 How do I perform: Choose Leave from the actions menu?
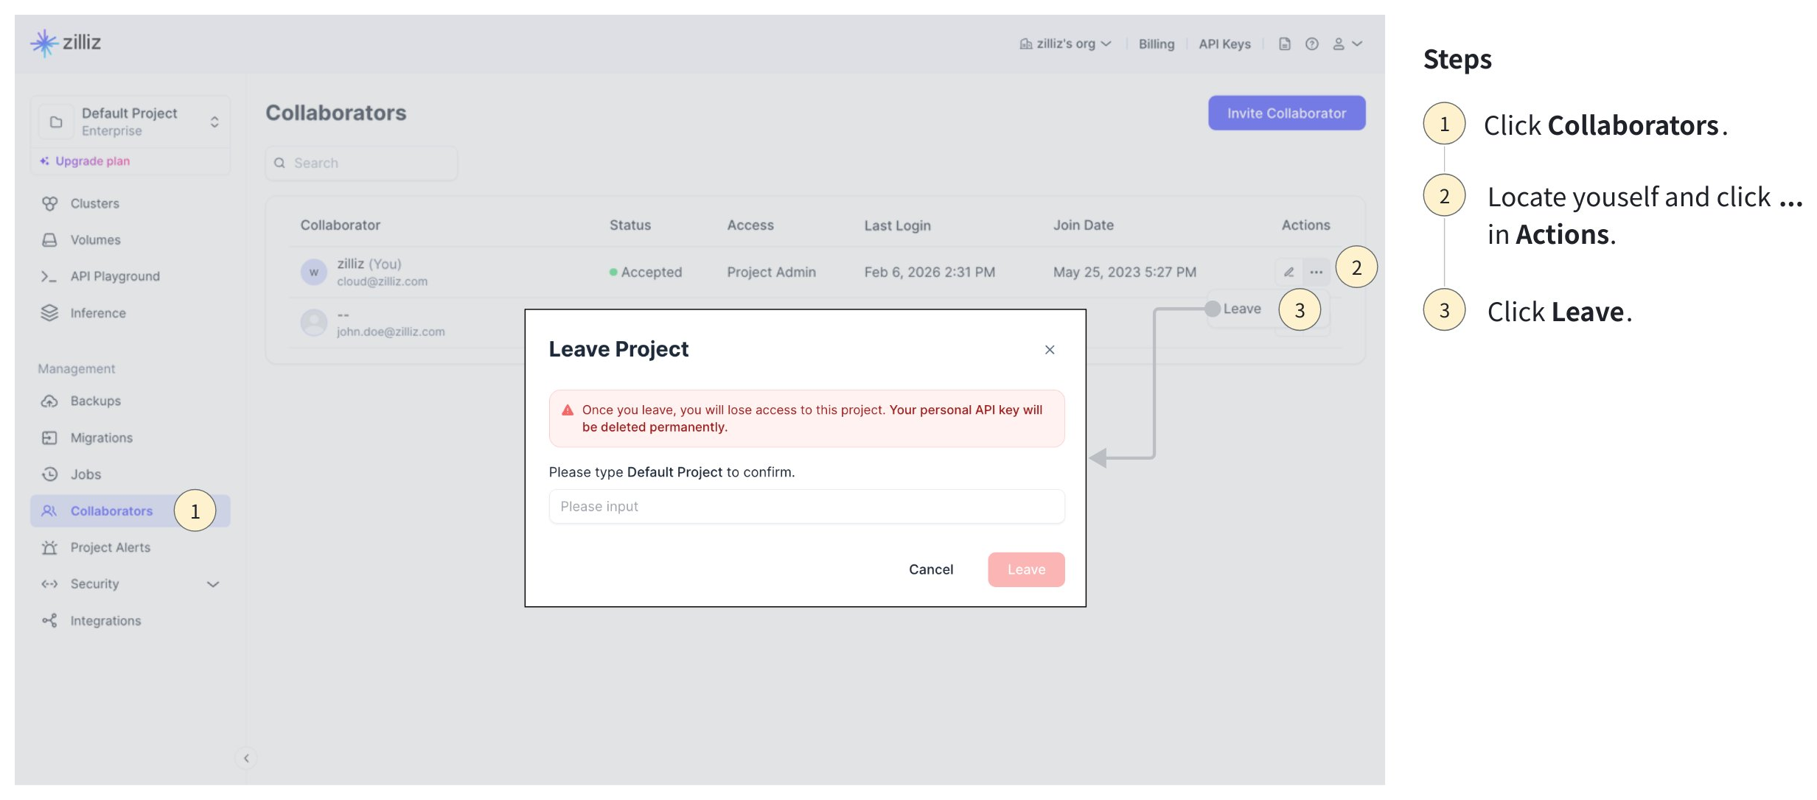[1241, 309]
